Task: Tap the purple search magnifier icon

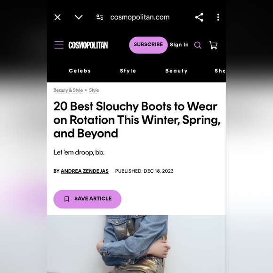Action: pos(198,45)
